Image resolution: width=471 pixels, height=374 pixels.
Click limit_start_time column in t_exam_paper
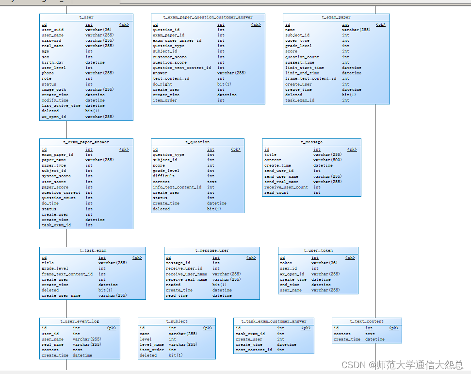[x=304, y=68]
